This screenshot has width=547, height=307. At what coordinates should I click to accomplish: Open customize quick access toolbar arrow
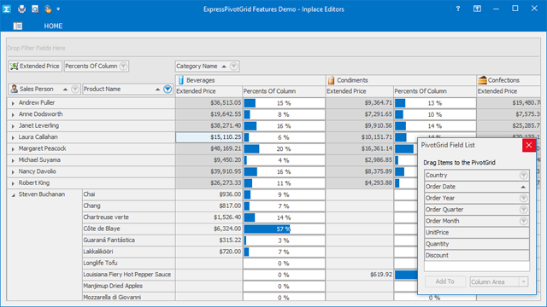pos(58,9)
